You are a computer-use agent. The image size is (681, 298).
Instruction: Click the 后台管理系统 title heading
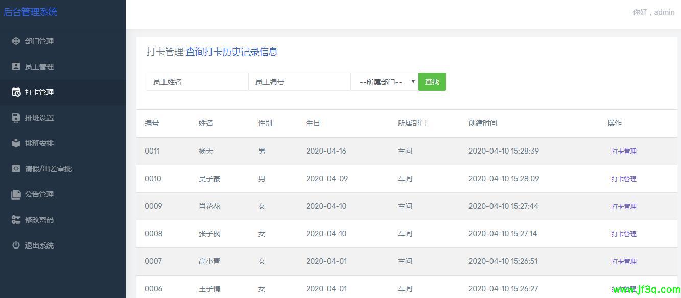click(x=32, y=12)
